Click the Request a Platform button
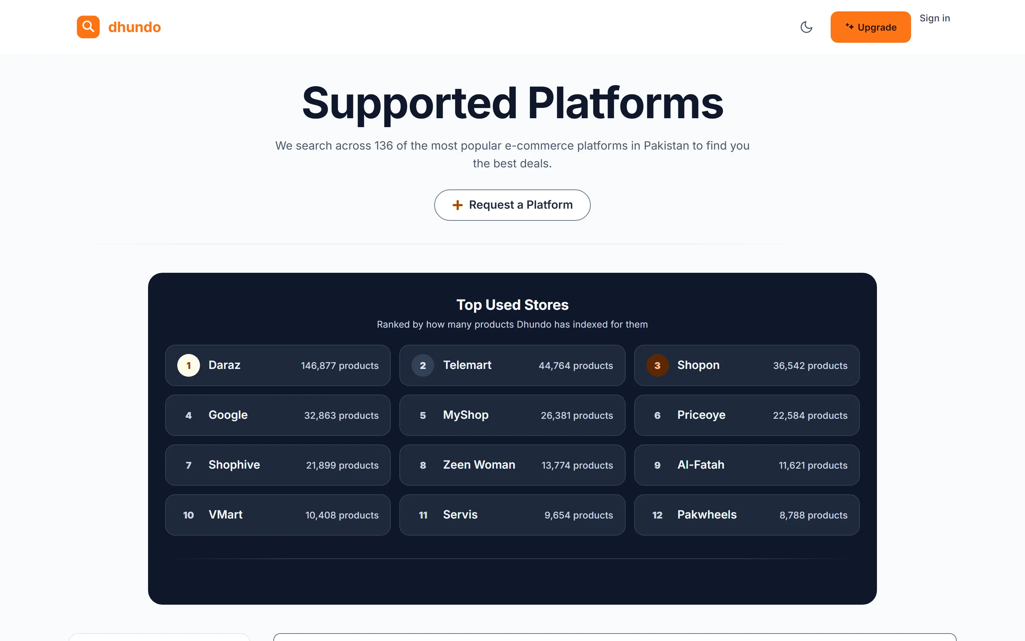The width and height of the screenshot is (1025, 641). tap(512, 205)
